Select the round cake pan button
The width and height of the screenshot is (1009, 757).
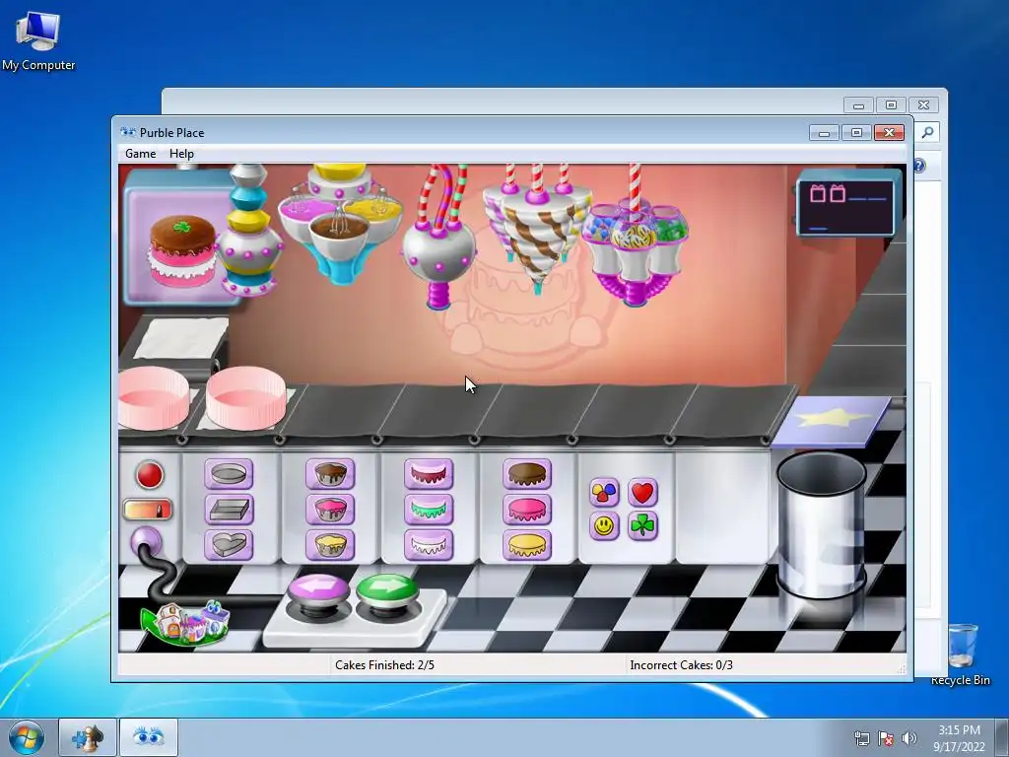point(229,474)
